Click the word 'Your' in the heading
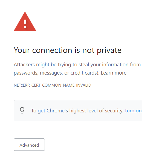 pyautogui.click(x=22, y=50)
